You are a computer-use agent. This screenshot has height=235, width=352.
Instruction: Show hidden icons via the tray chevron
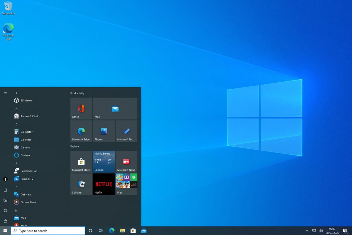click(x=307, y=231)
